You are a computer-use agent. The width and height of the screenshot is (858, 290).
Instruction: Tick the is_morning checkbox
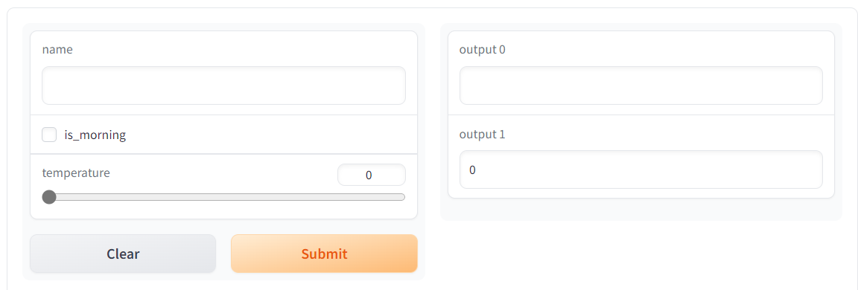[x=49, y=135]
